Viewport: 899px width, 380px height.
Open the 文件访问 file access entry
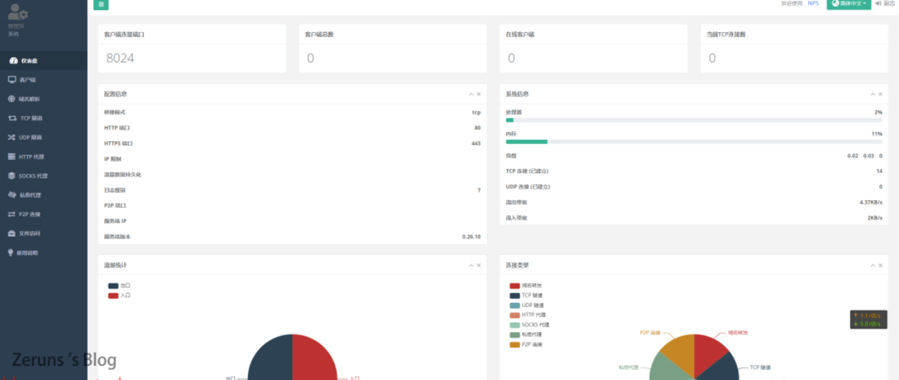pyautogui.click(x=44, y=234)
